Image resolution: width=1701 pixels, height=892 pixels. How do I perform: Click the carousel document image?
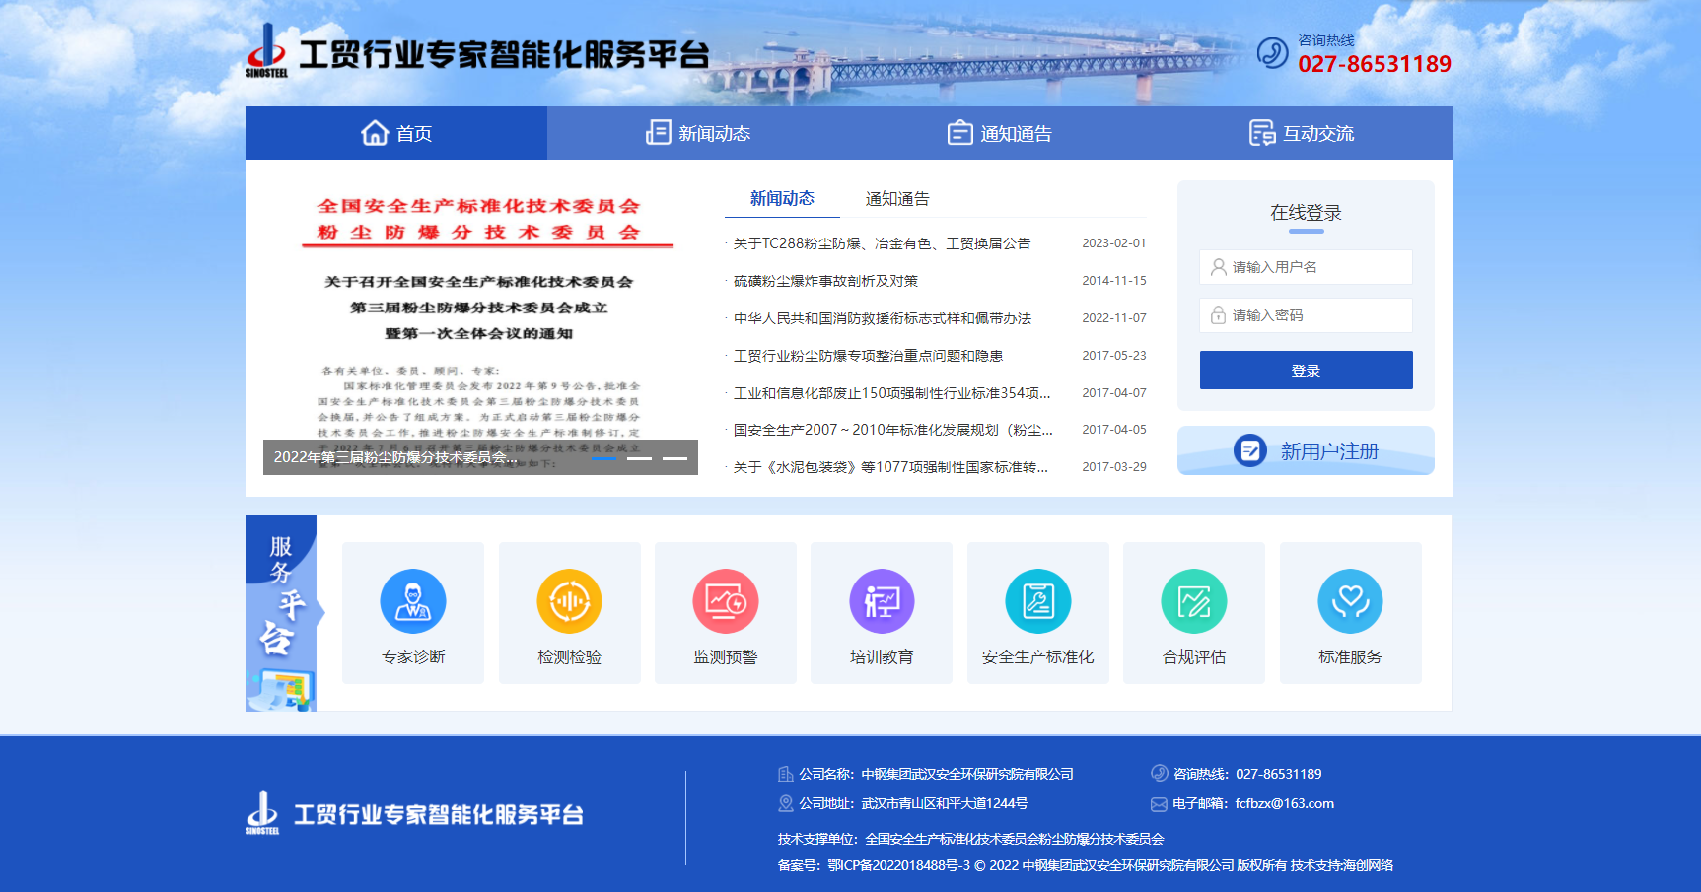click(x=480, y=315)
